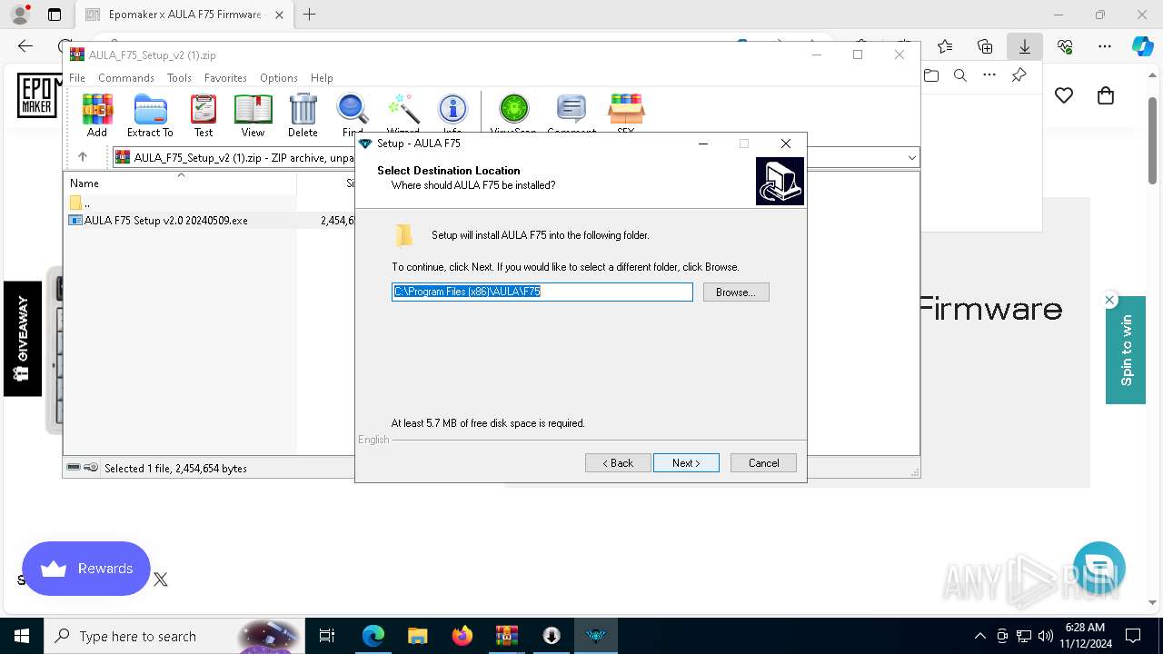Open the browser tab actions button
Screen dimensions: 1163x654
[55, 15]
